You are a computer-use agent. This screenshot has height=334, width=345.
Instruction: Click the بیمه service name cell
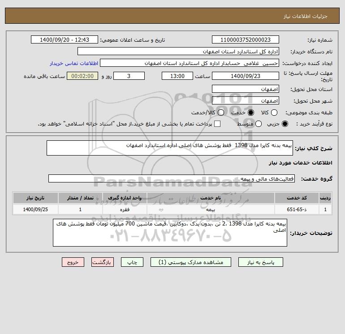point(211,209)
